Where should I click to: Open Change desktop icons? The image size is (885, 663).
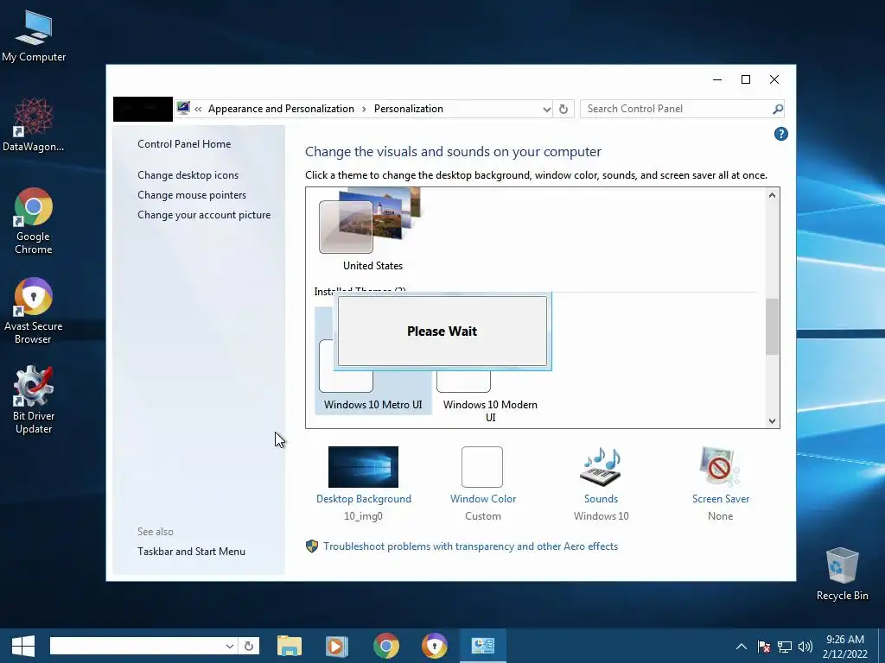coord(188,174)
